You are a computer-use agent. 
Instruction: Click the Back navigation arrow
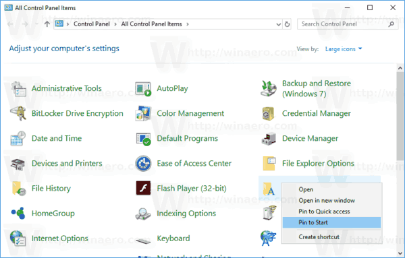pos(10,24)
